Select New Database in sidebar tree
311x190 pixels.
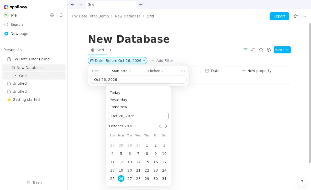coord(34,68)
